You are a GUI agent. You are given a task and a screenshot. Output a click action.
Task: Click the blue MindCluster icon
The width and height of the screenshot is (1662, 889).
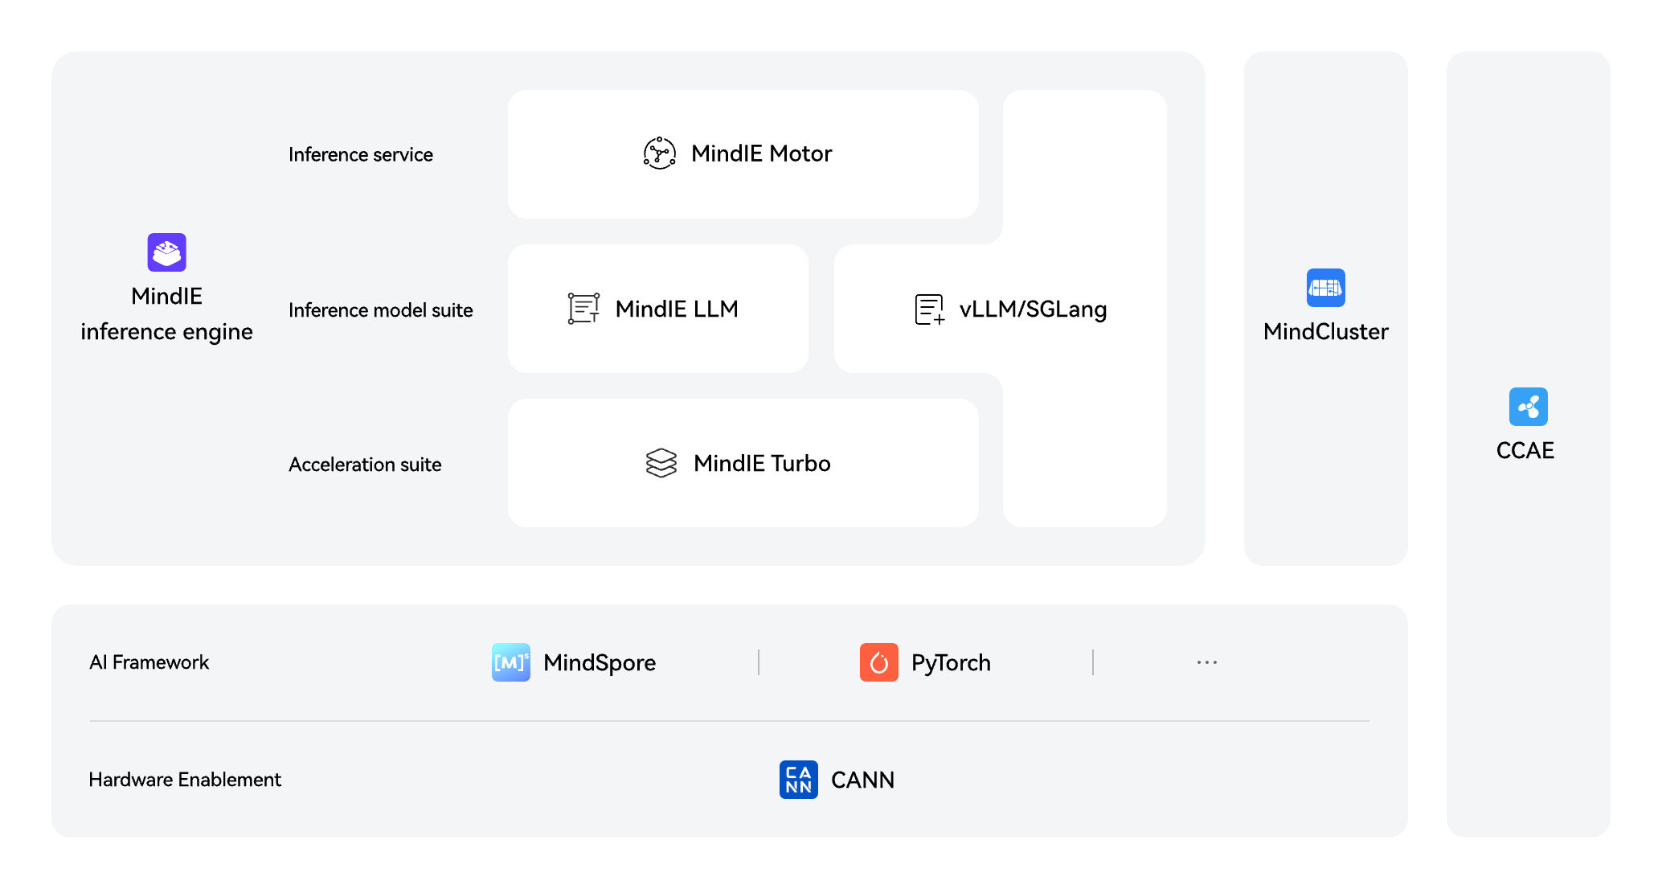[x=1325, y=288]
